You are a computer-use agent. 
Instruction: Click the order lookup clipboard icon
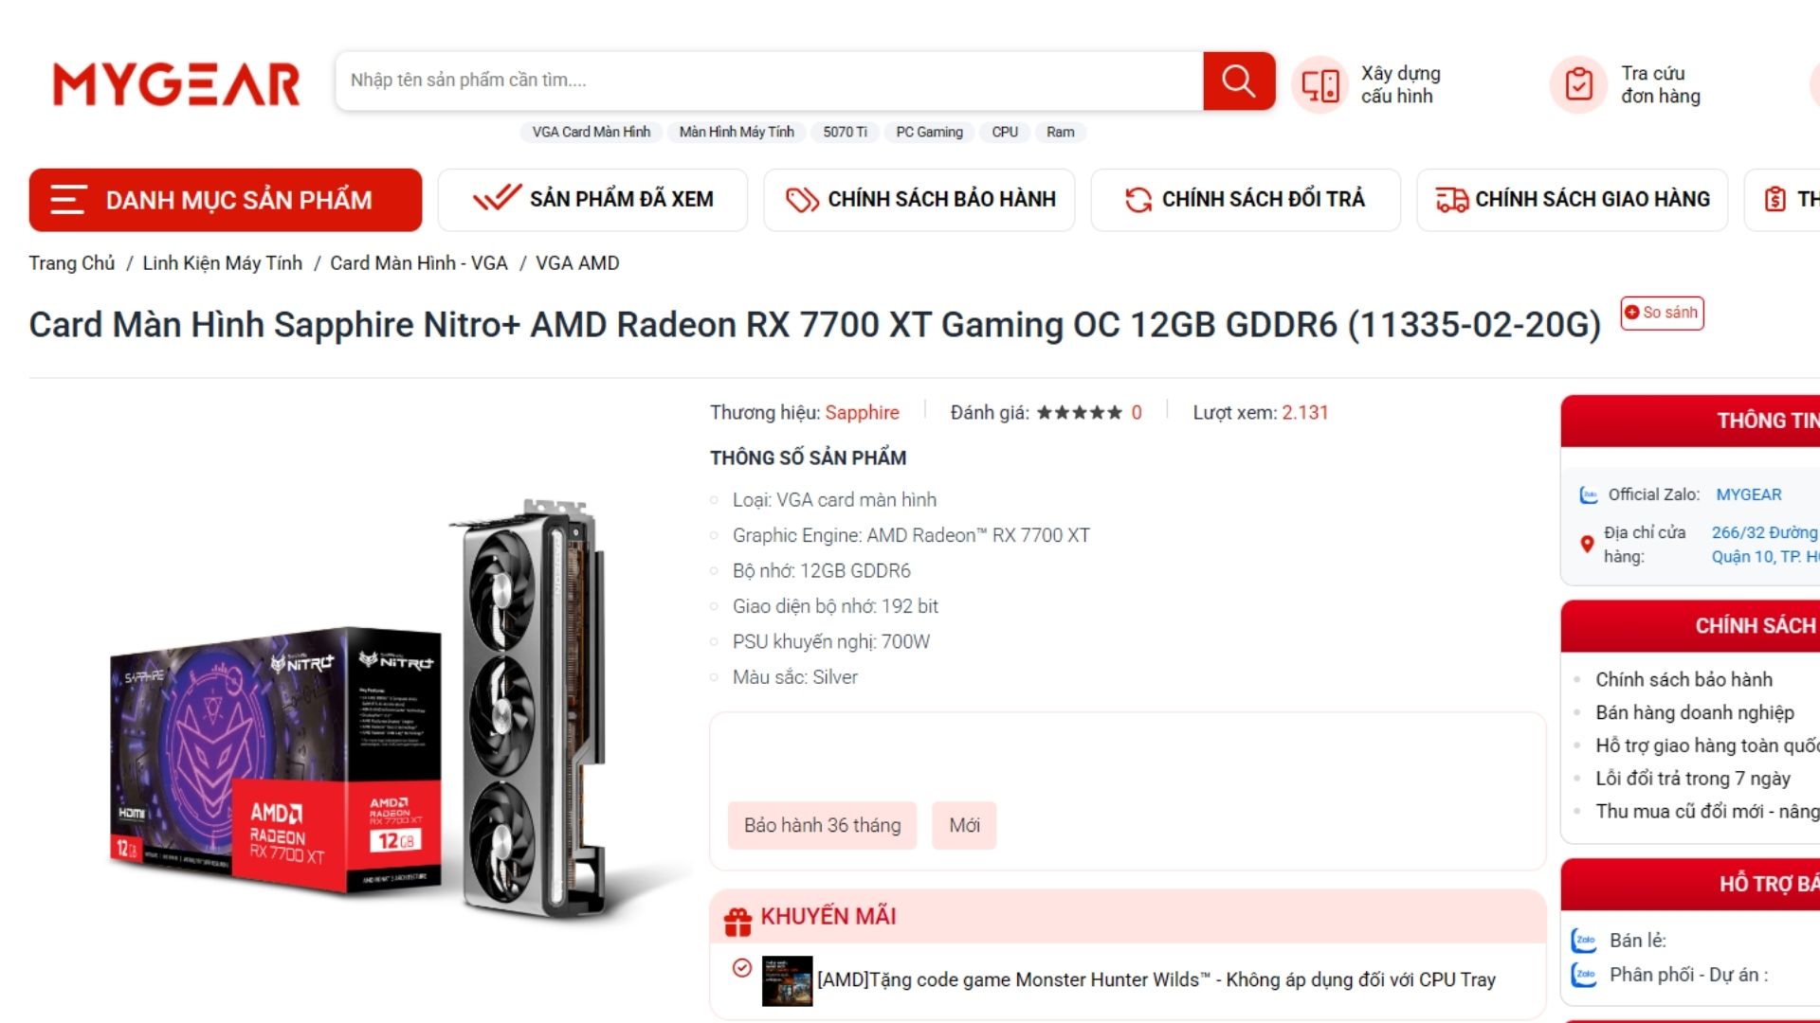pyautogui.click(x=1578, y=85)
